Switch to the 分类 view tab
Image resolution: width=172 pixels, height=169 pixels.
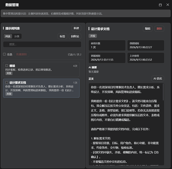click(17, 37)
